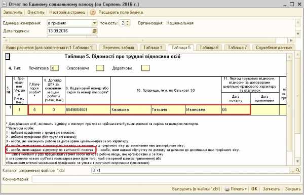Screen dimensions: 304x195
Task: Click Расширить поле бланка
Action: (121, 12)
